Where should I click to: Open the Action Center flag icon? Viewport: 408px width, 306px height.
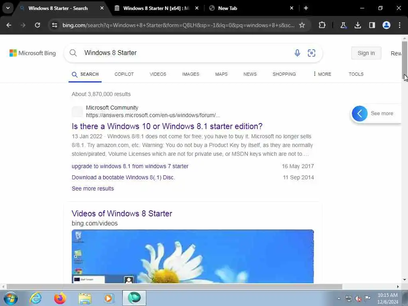pos(367,298)
